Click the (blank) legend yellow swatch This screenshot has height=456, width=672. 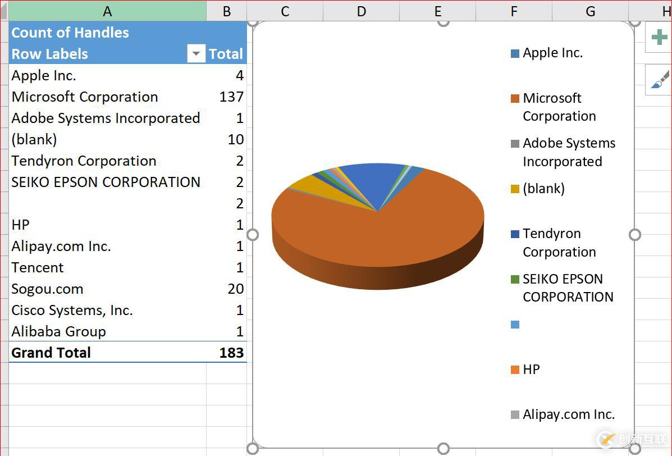click(x=515, y=189)
